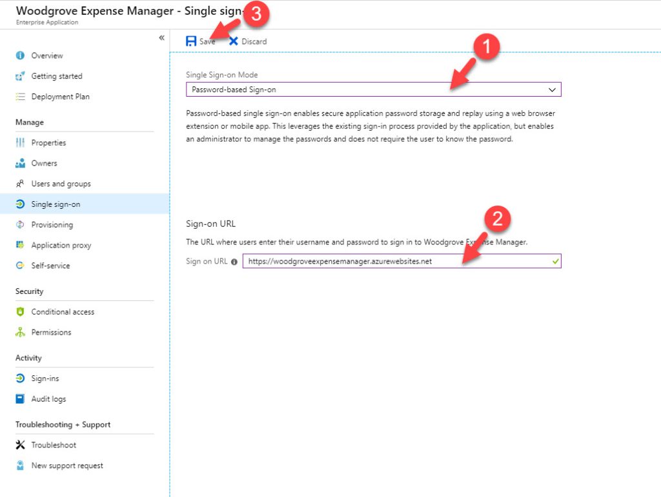Click the Enterprise Application subtitle

pos(46,23)
